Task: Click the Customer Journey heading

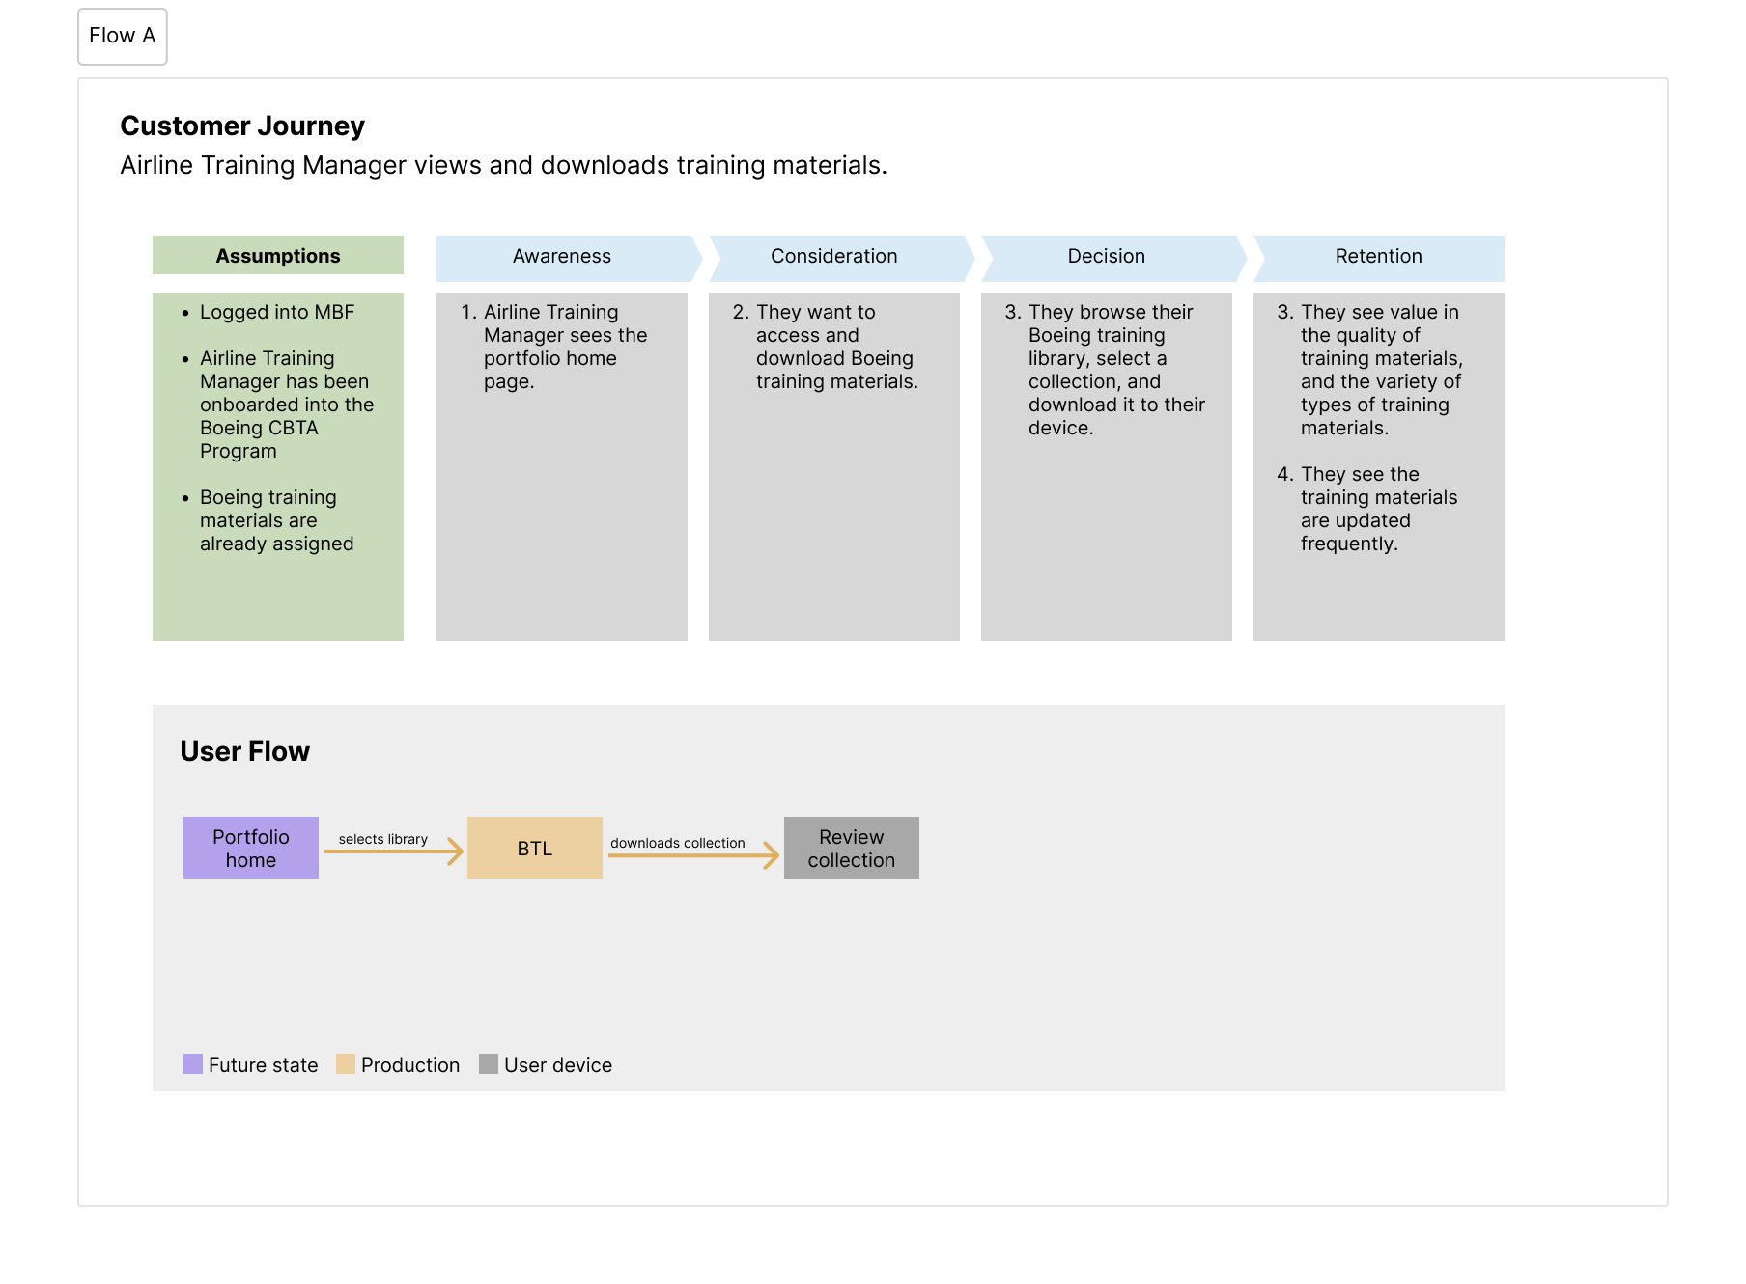Action: tap(242, 126)
